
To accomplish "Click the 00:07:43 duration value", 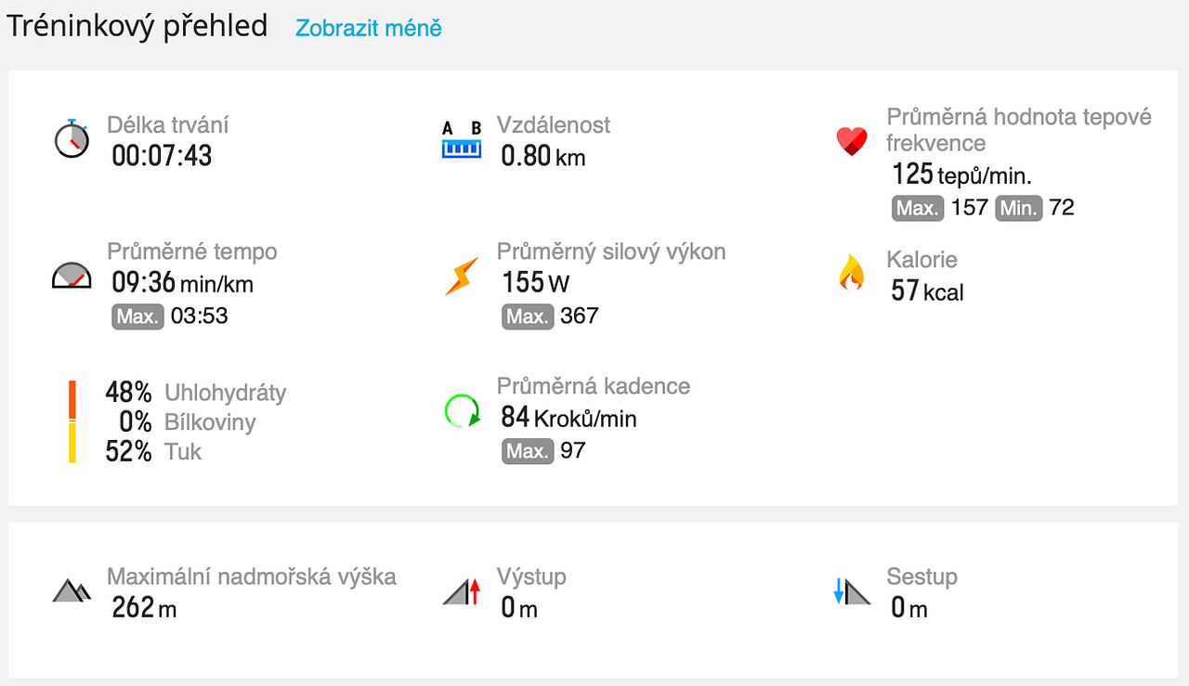I will point(162,155).
